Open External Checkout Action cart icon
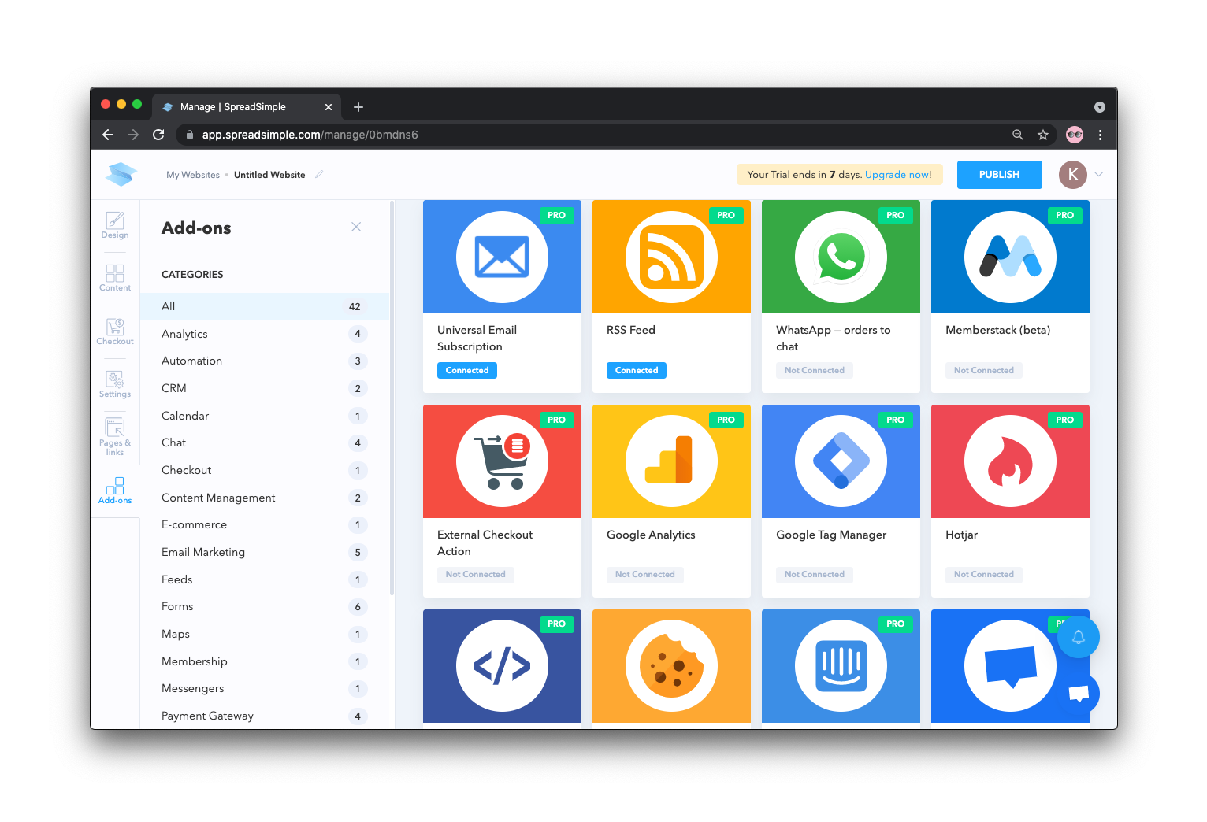 (x=502, y=461)
